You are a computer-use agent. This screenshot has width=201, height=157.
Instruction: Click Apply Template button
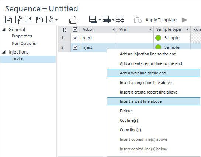161,20
